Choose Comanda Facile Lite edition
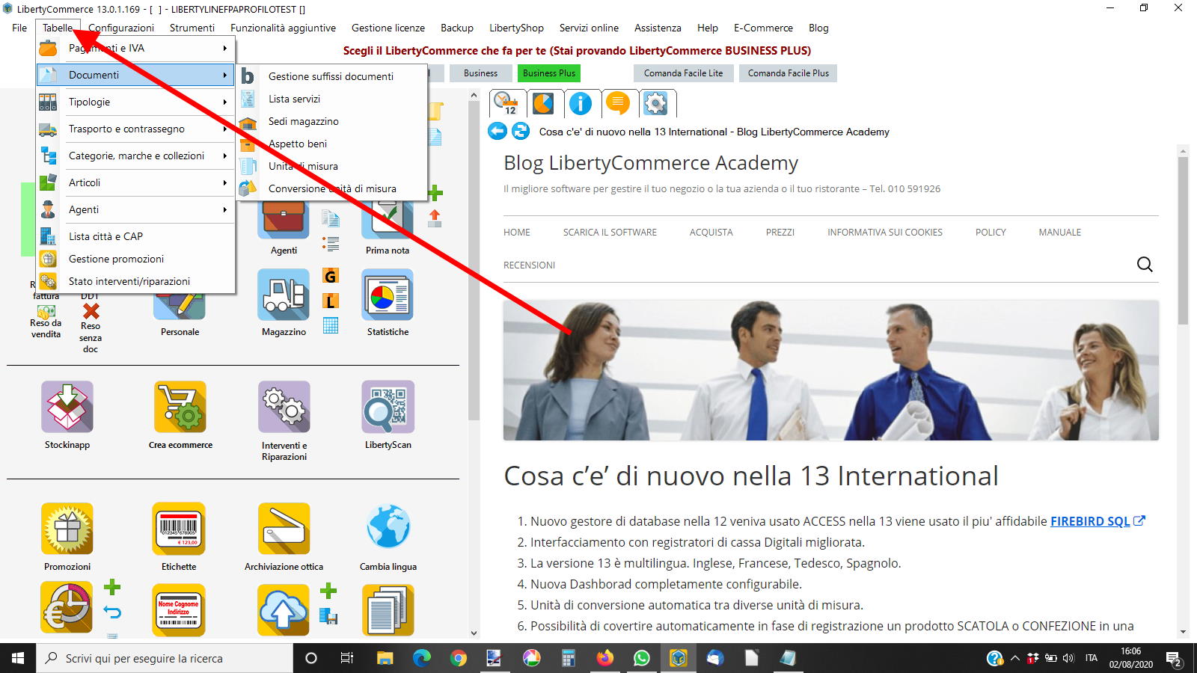 (683, 73)
